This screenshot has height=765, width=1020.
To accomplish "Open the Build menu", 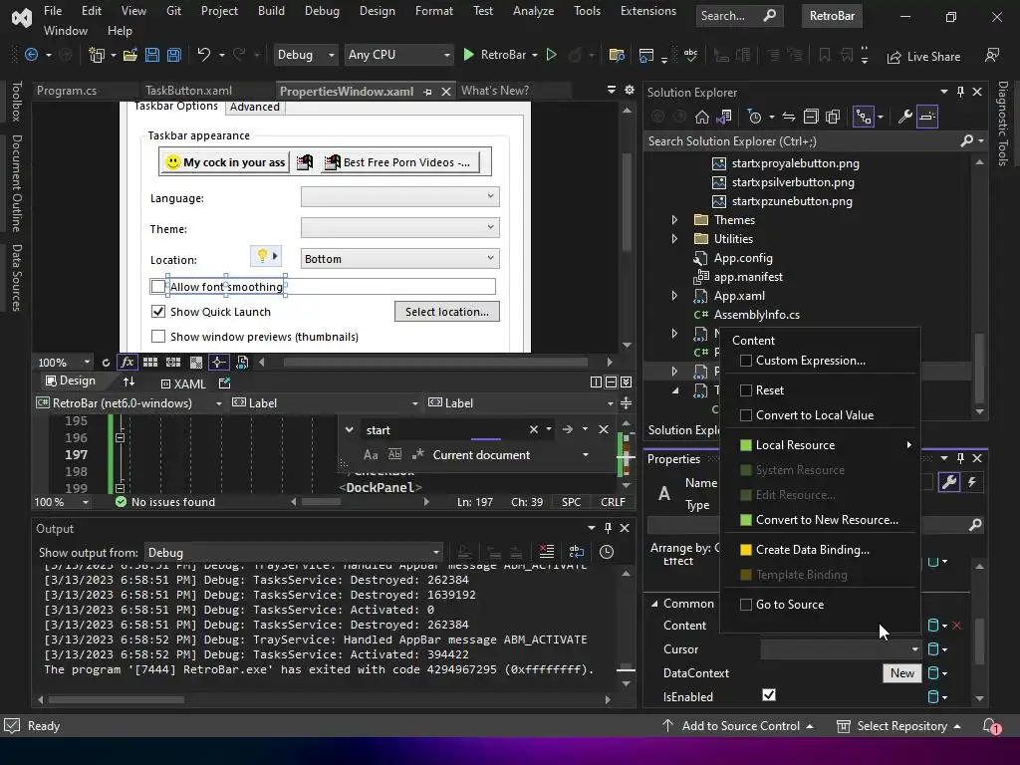I will [271, 11].
